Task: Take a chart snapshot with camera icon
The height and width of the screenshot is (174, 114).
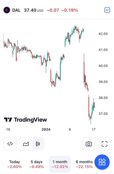Action: [89, 144]
